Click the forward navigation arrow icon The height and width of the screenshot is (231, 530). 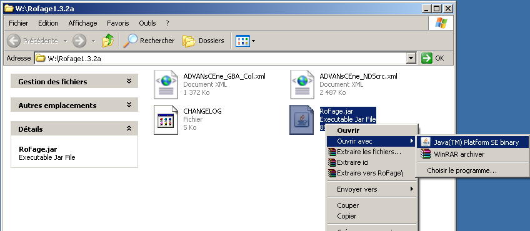(x=79, y=41)
